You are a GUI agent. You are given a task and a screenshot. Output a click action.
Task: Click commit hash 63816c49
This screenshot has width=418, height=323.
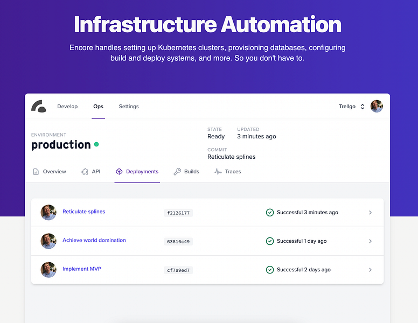(x=178, y=242)
